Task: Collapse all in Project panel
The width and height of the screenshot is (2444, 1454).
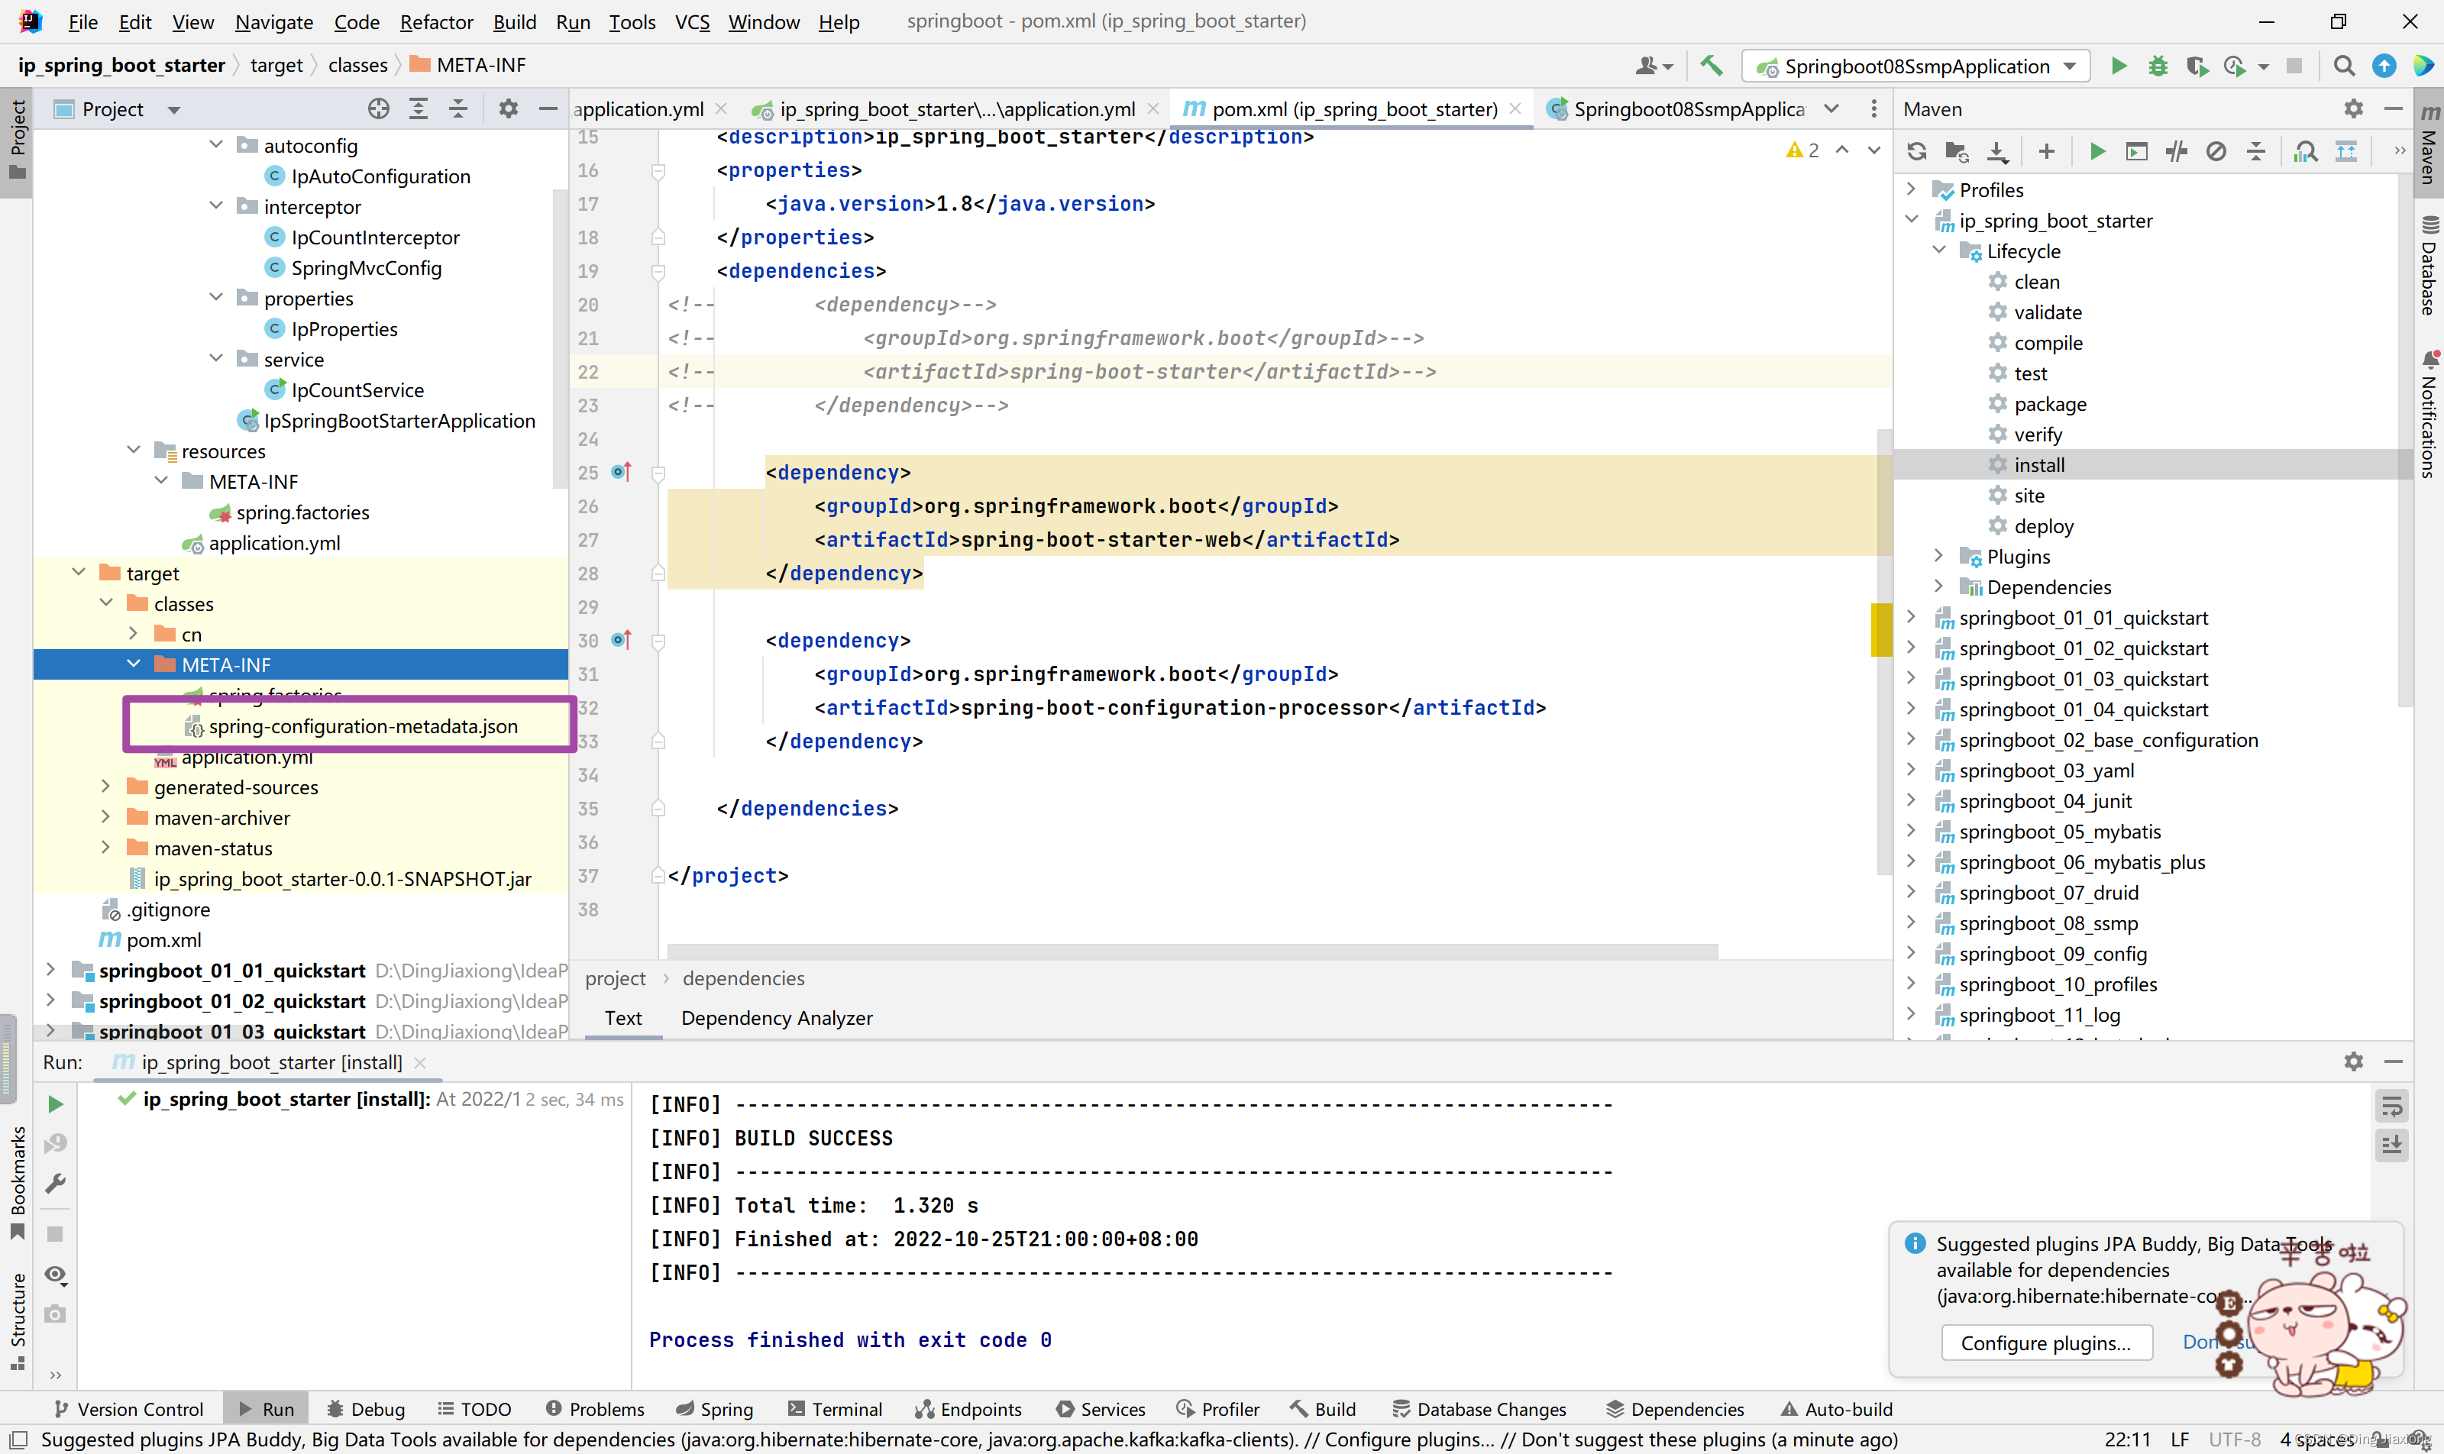Action: click(x=457, y=108)
